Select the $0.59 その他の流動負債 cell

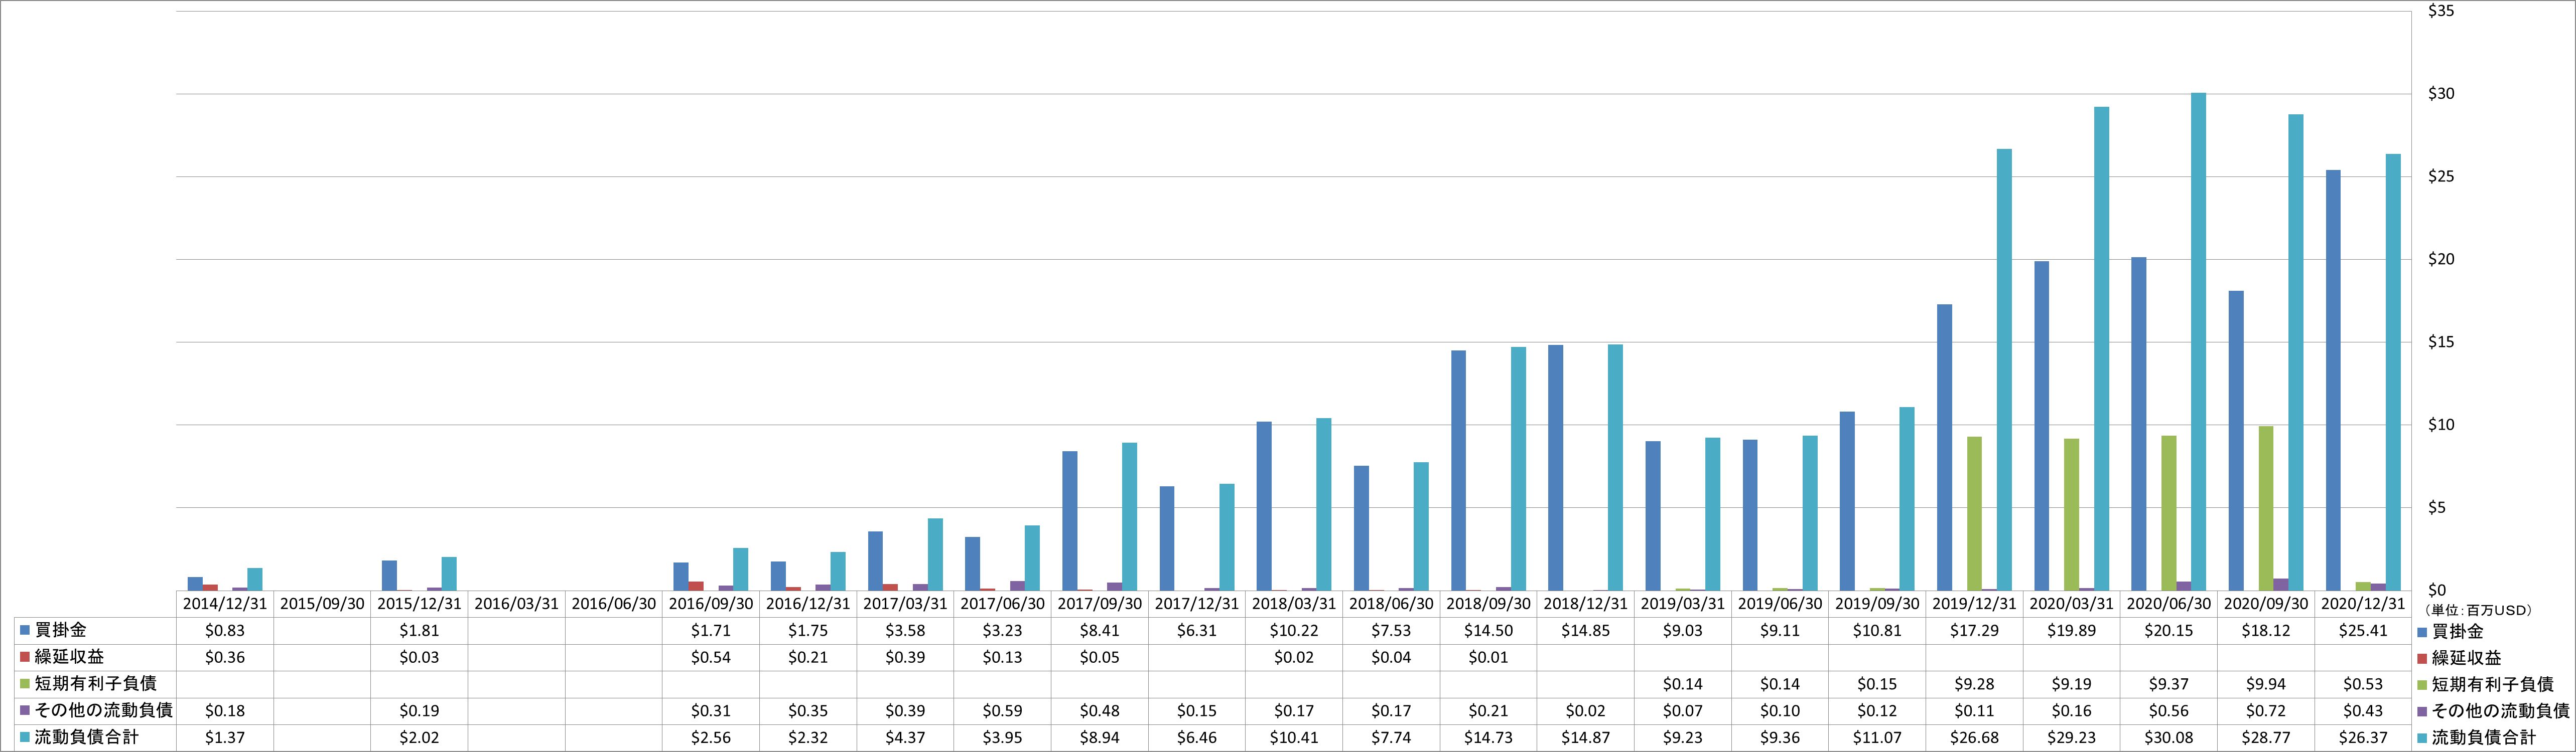1002,710
